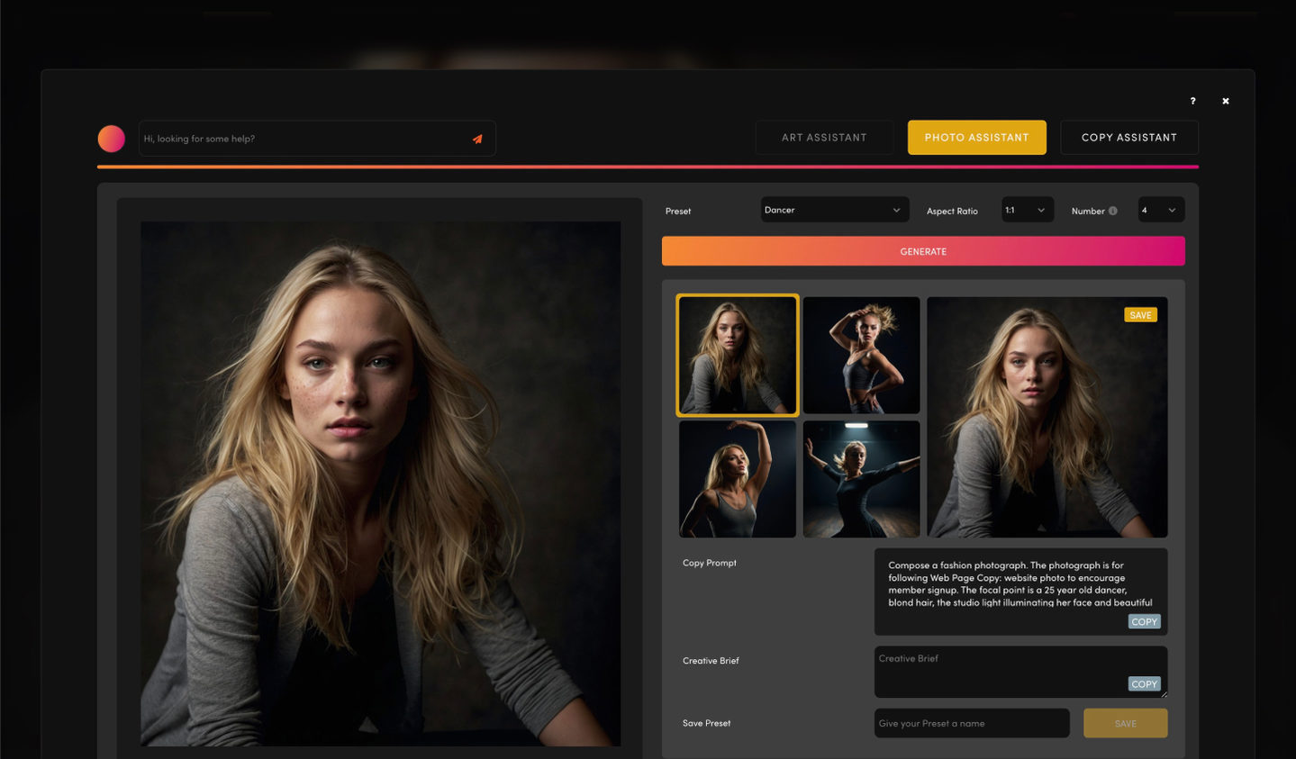Click the orange gradient circle avatar
Viewport: 1296px width, 759px height.
(112, 139)
